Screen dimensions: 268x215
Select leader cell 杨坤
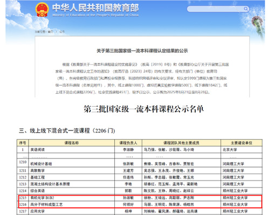click(x=128, y=211)
